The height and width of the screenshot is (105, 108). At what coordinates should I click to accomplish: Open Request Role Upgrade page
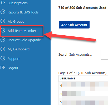coord(24,40)
